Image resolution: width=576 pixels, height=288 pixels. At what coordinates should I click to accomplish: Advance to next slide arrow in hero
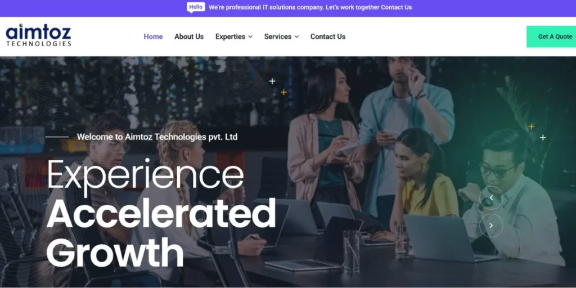(x=490, y=225)
